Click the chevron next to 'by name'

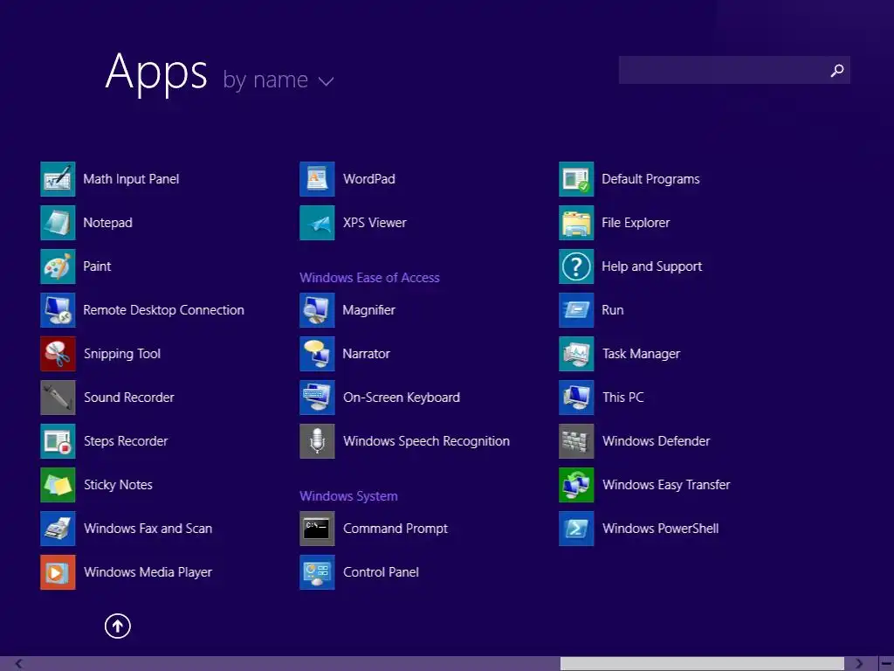pos(327,81)
